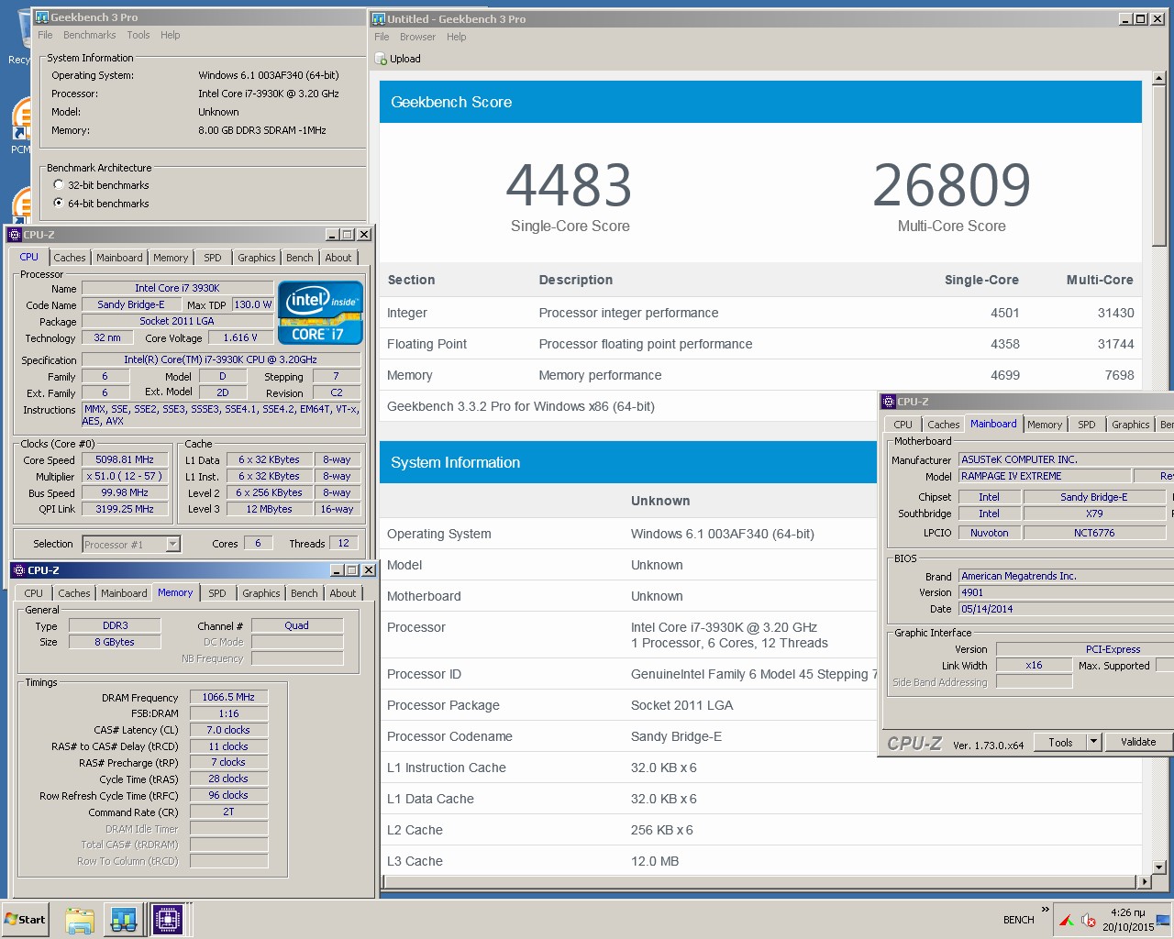Click the vertical scrollbar down arrow in results
The width and height of the screenshot is (1174, 939).
pos(1159,867)
